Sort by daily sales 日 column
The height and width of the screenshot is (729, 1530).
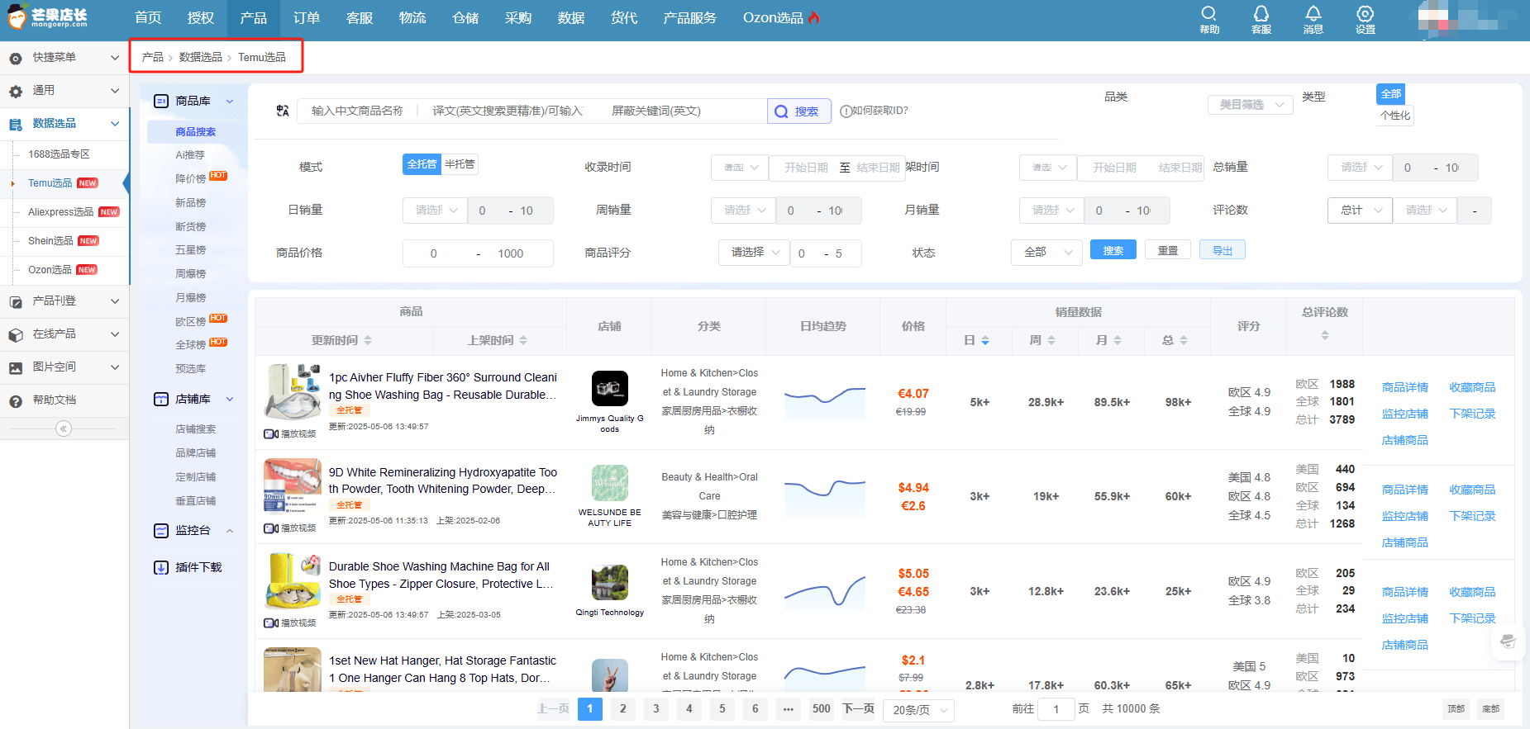point(977,340)
